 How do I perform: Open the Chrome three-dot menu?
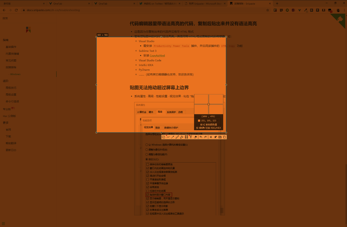344,10
